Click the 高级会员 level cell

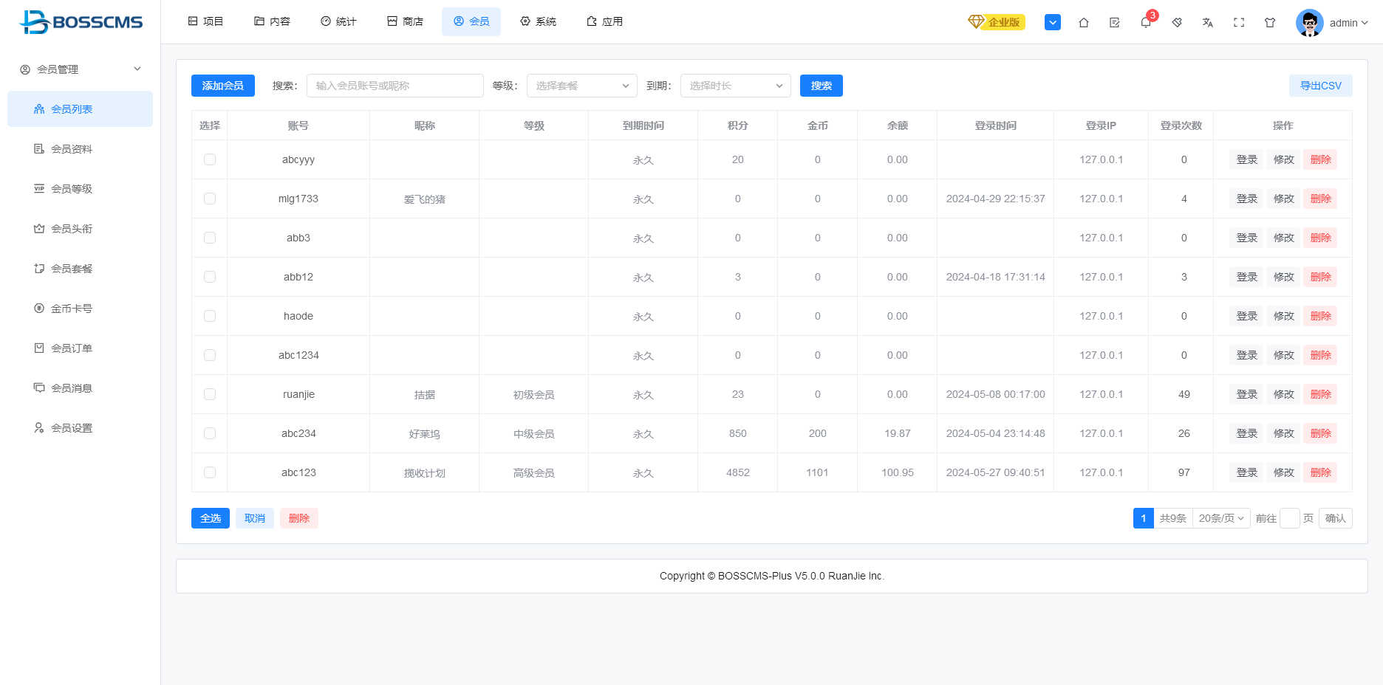click(534, 473)
